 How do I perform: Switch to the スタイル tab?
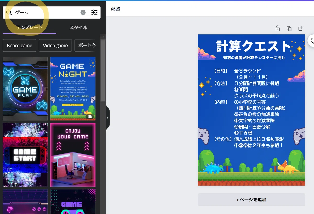coord(78,27)
